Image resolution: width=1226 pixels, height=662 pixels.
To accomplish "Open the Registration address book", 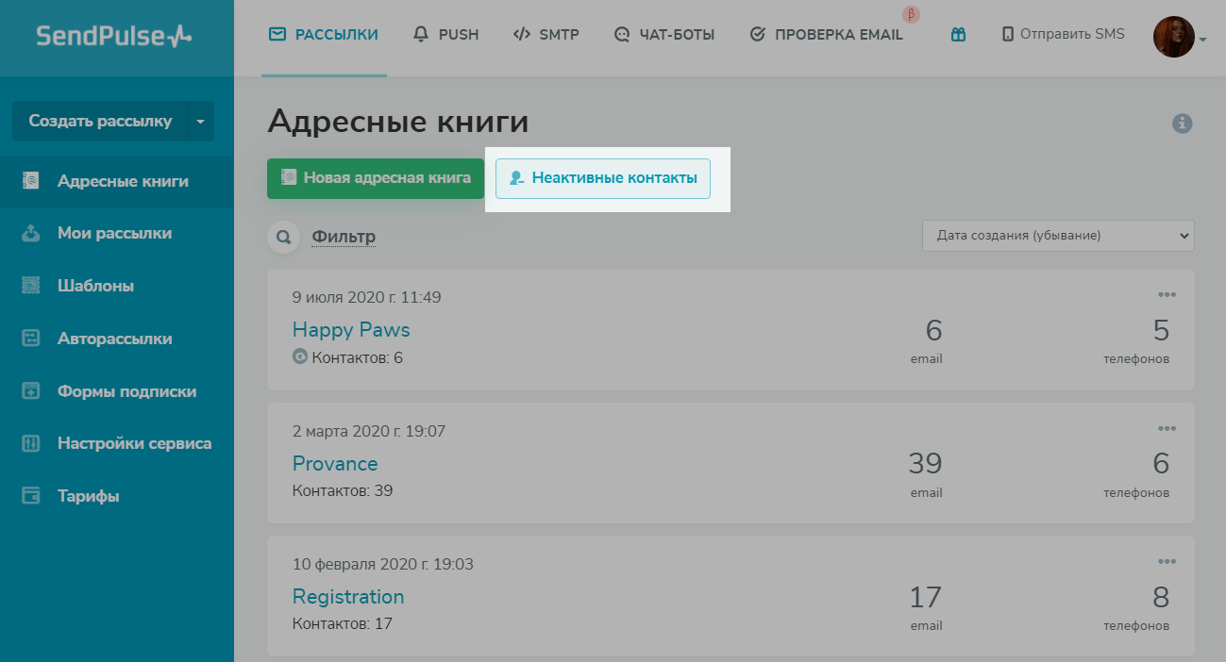I will pos(348,597).
